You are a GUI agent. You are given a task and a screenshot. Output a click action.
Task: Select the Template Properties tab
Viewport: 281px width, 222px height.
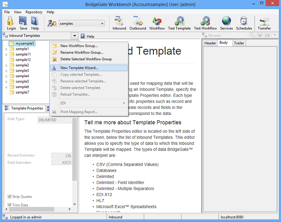click(x=24, y=108)
